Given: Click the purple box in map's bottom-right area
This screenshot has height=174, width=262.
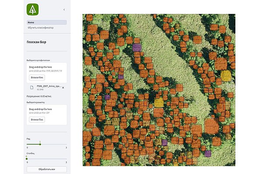Looking at the screenshot, I should [208, 153].
